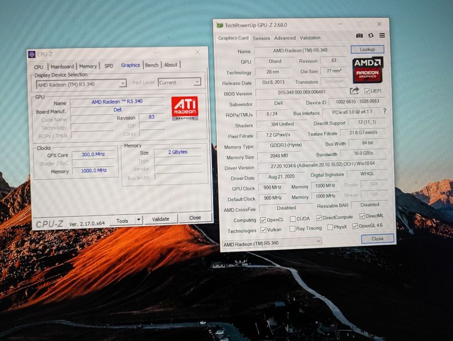The height and width of the screenshot is (341, 453).
Task: Click the Bandwidth value 16.0 GB/s
Action: (363, 153)
